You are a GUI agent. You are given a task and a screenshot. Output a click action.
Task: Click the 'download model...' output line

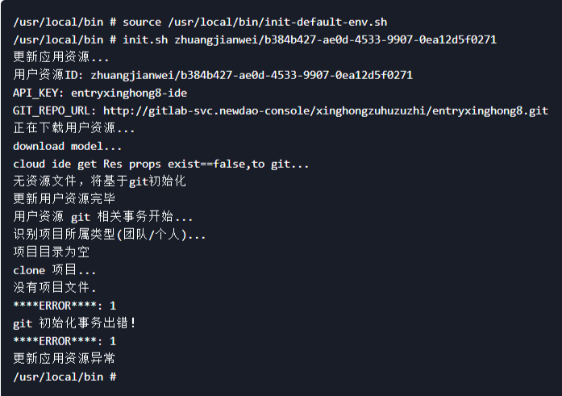click(x=68, y=146)
